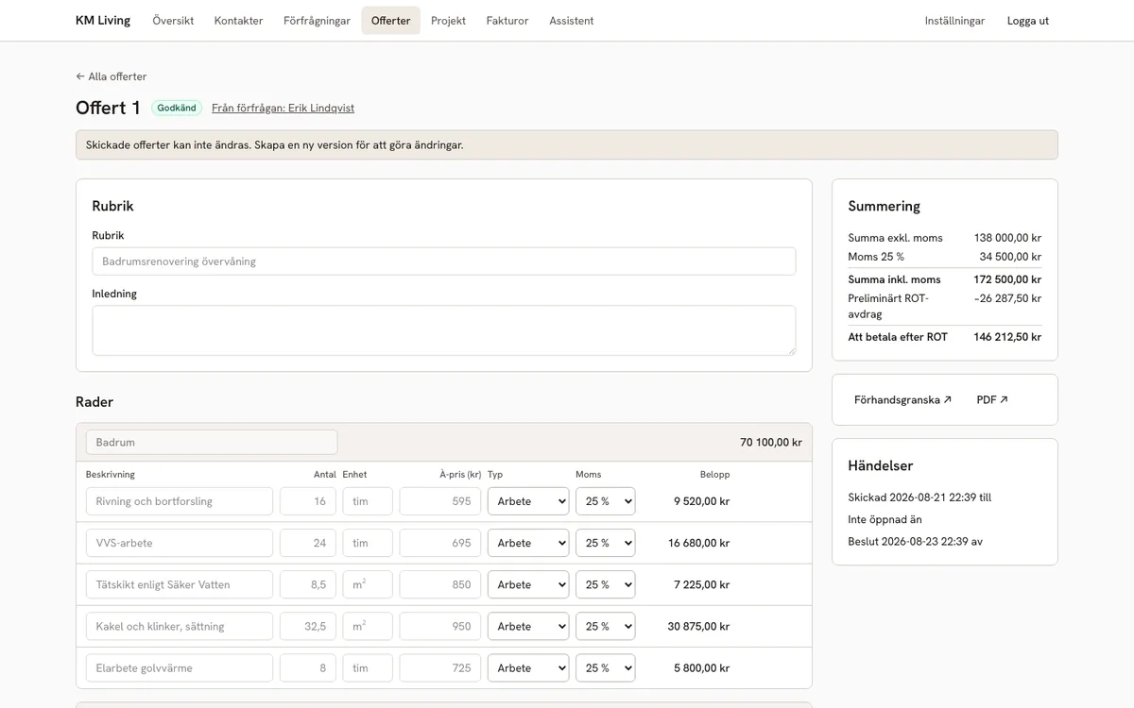Navigate to Fakturor
The height and width of the screenshot is (708, 1134).
(507, 21)
